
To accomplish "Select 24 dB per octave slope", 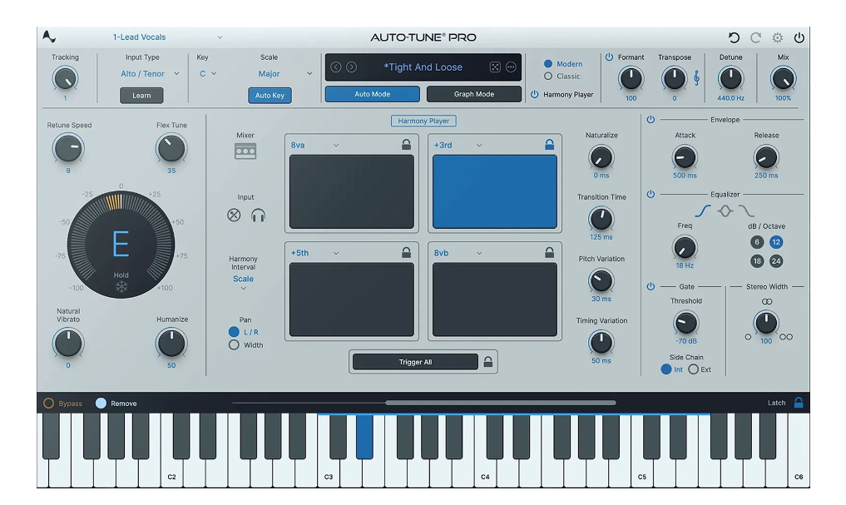I will 776,261.
